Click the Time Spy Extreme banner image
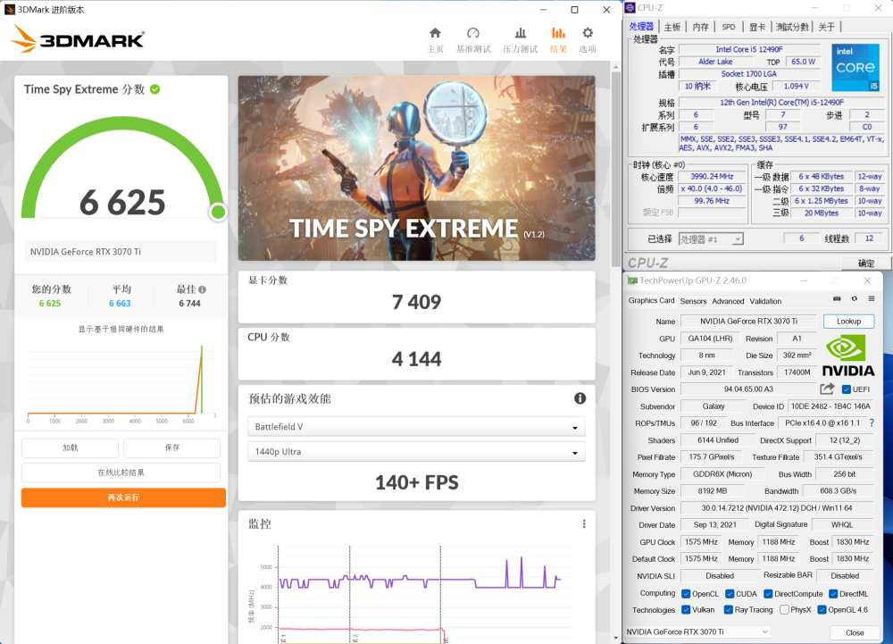Viewport: 893px width, 644px height. tap(416, 168)
